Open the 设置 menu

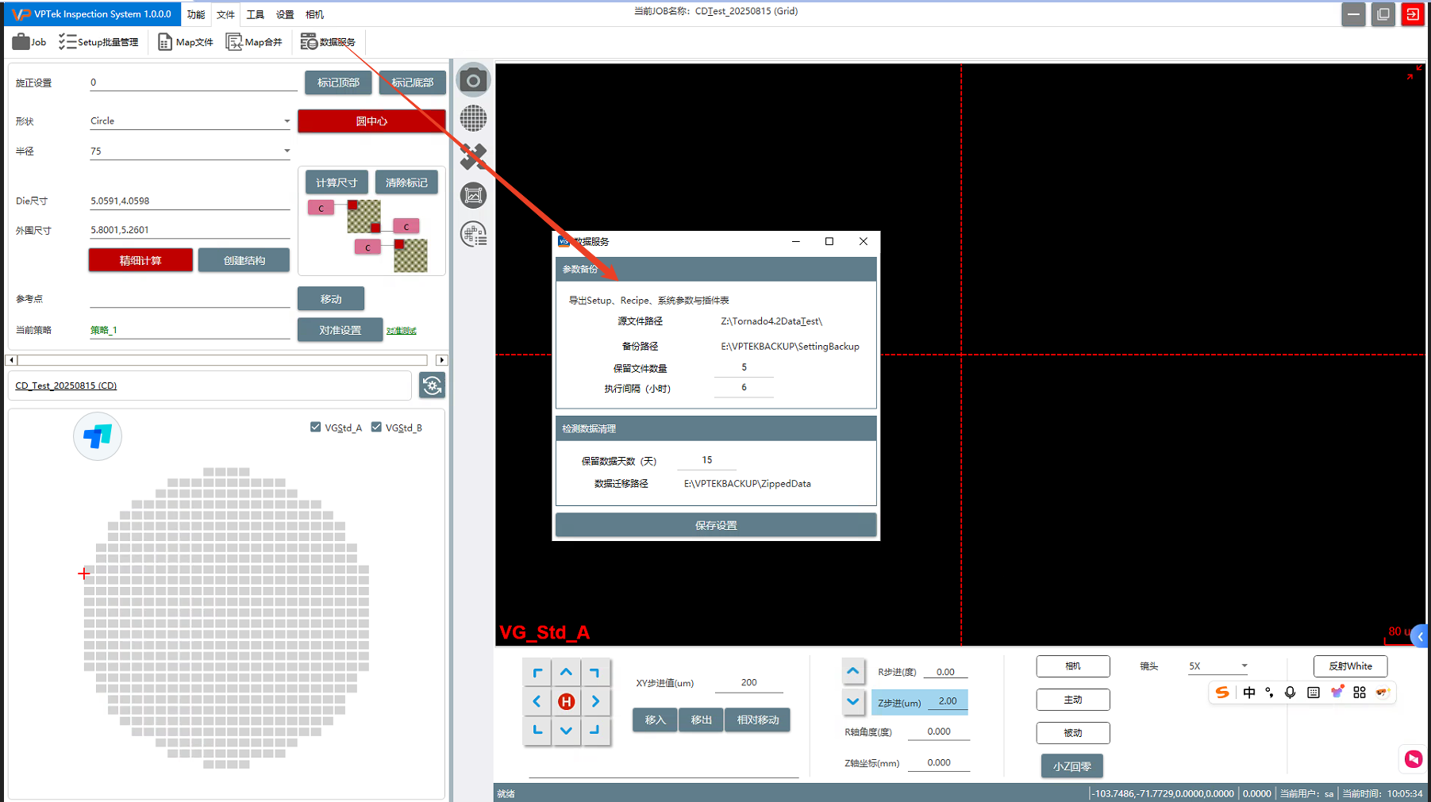coord(285,14)
